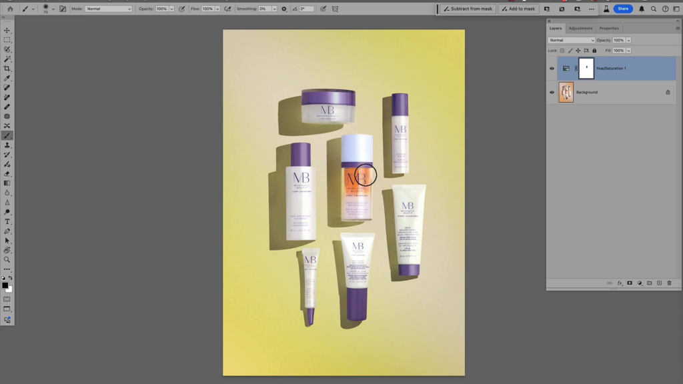Screen dimensions: 683x384
Task: Hide the Hue/Saturation 1 layer
Action: pyautogui.click(x=552, y=69)
